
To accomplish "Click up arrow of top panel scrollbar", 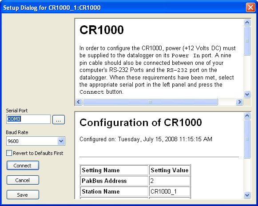I will [247, 23].
